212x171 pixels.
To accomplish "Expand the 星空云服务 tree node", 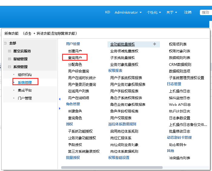I will point(9,51).
